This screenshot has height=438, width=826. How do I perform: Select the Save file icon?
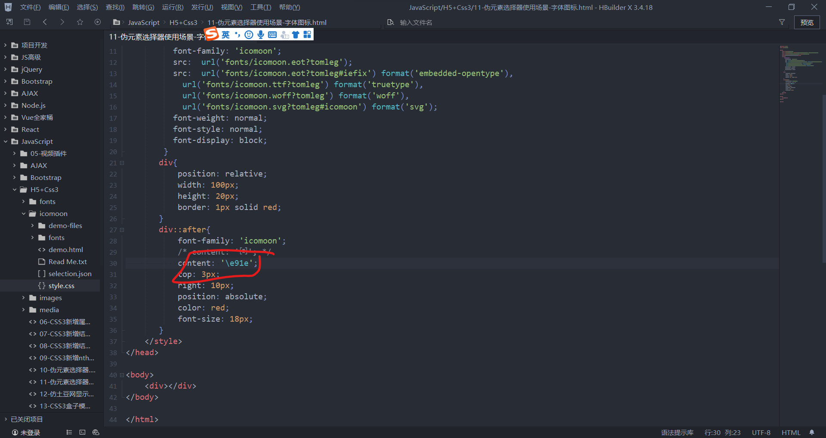(27, 22)
